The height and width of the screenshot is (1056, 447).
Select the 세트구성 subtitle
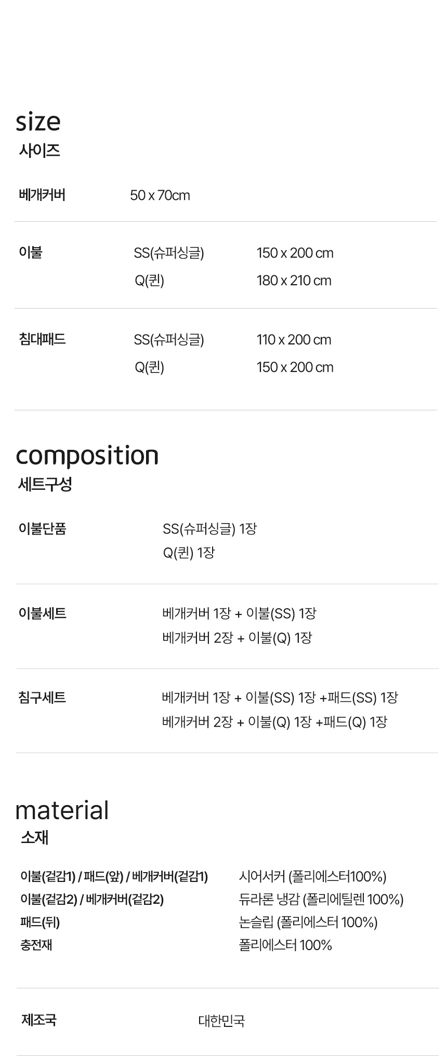(x=45, y=484)
